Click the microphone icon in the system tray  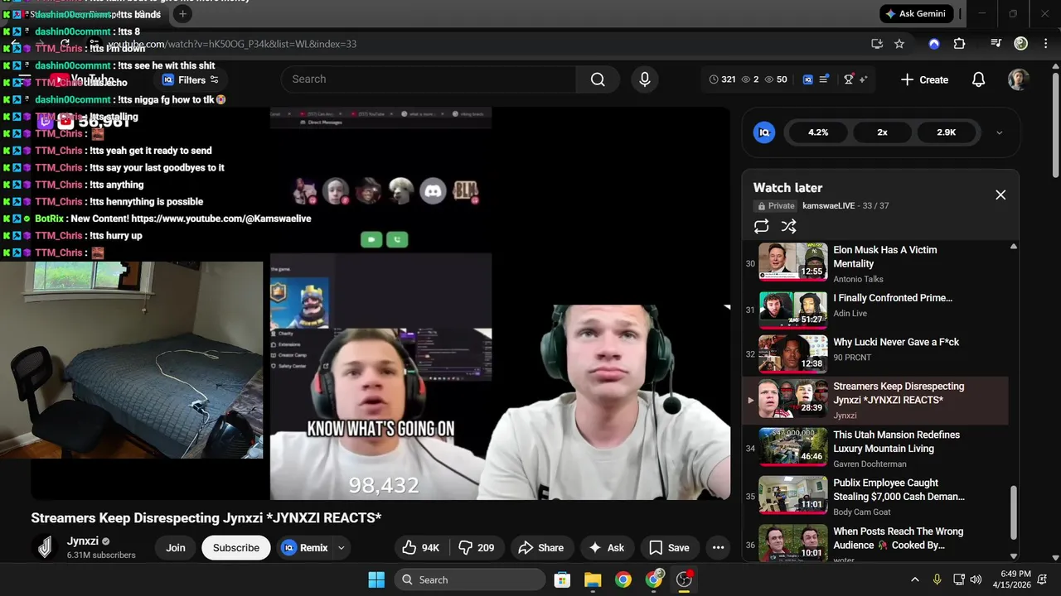click(937, 579)
